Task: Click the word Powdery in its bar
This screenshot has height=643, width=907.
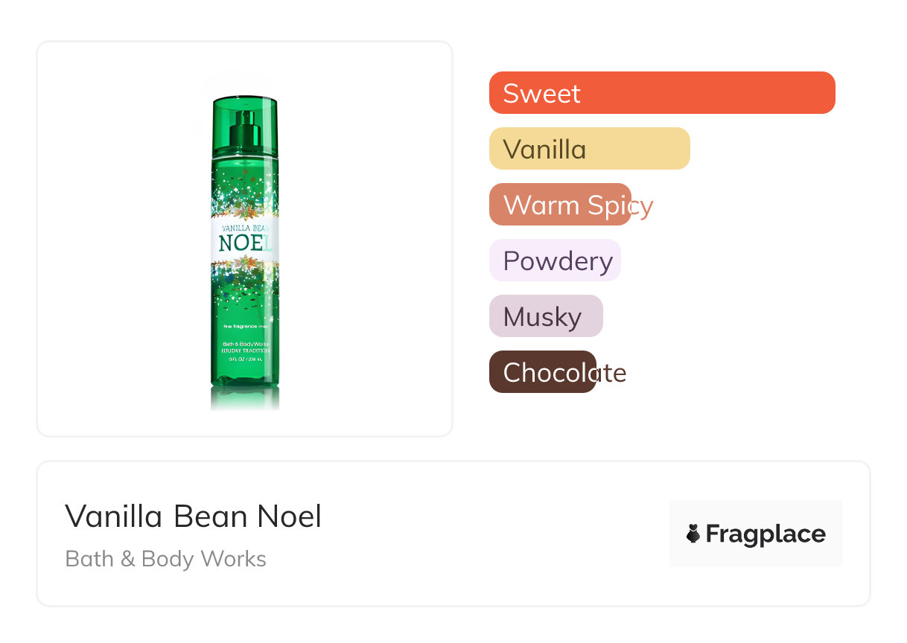Action: (x=558, y=261)
